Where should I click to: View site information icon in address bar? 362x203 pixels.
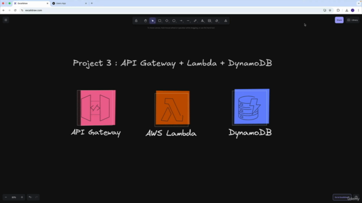click(22, 10)
